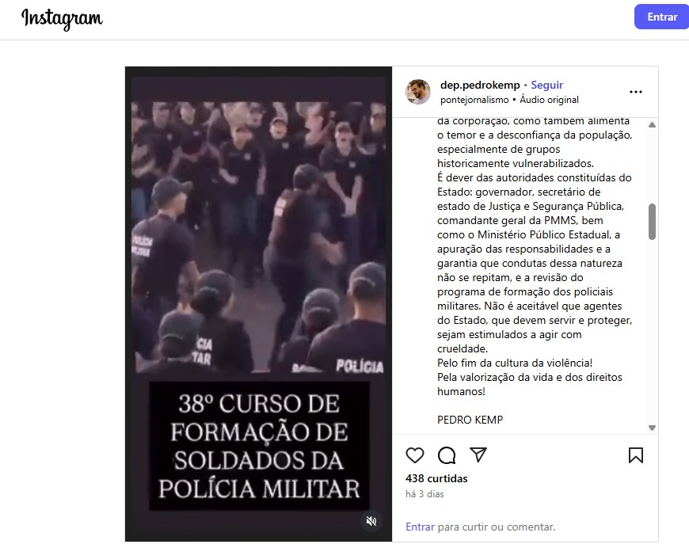Open pontejornalismo audio source link
Screen dimensions: 689x544
click(474, 100)
